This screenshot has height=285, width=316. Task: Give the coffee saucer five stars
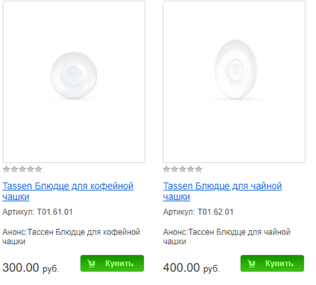39,169
